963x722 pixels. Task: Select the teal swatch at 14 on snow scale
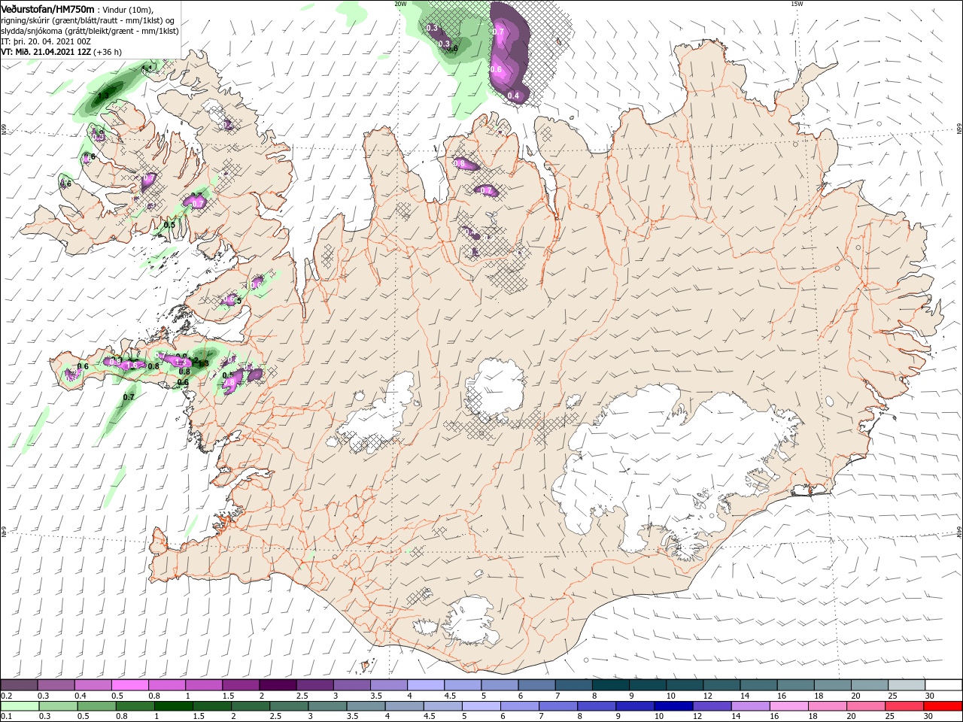point(758,685)
